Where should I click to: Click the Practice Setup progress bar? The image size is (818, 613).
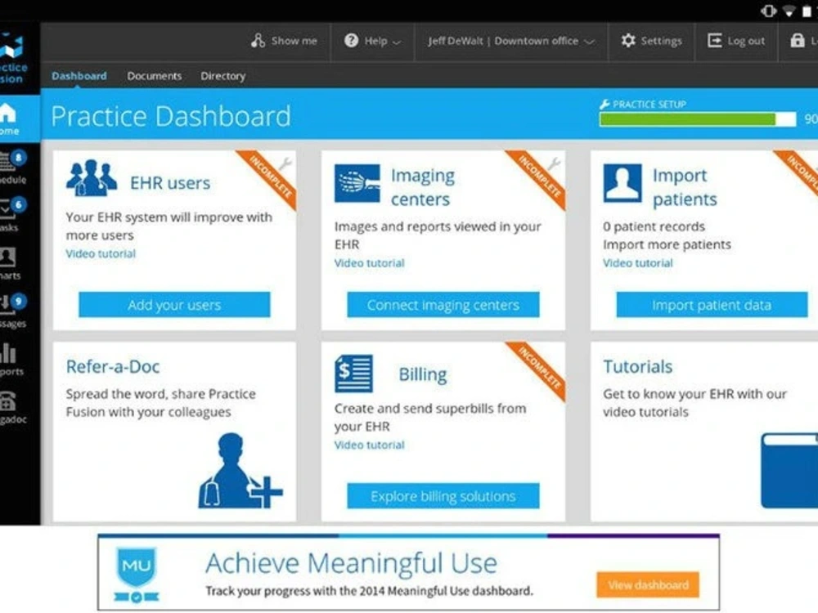(x=698, y=119)
